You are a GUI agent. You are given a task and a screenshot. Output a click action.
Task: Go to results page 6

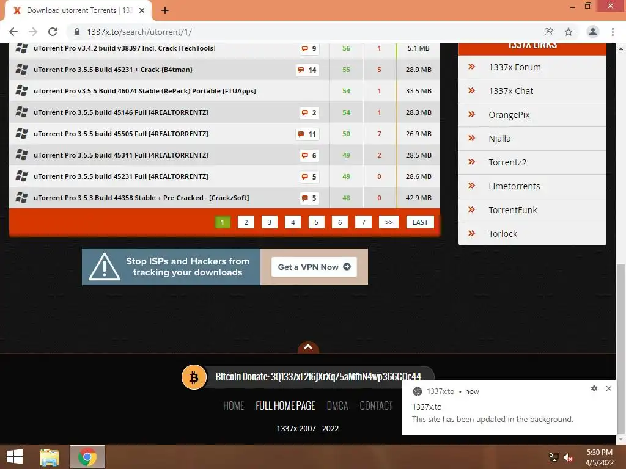[340, 222]
